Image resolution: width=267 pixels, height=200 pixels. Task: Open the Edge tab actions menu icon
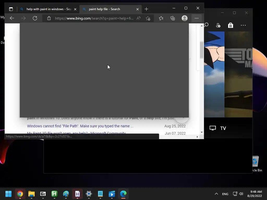(11, 9)
